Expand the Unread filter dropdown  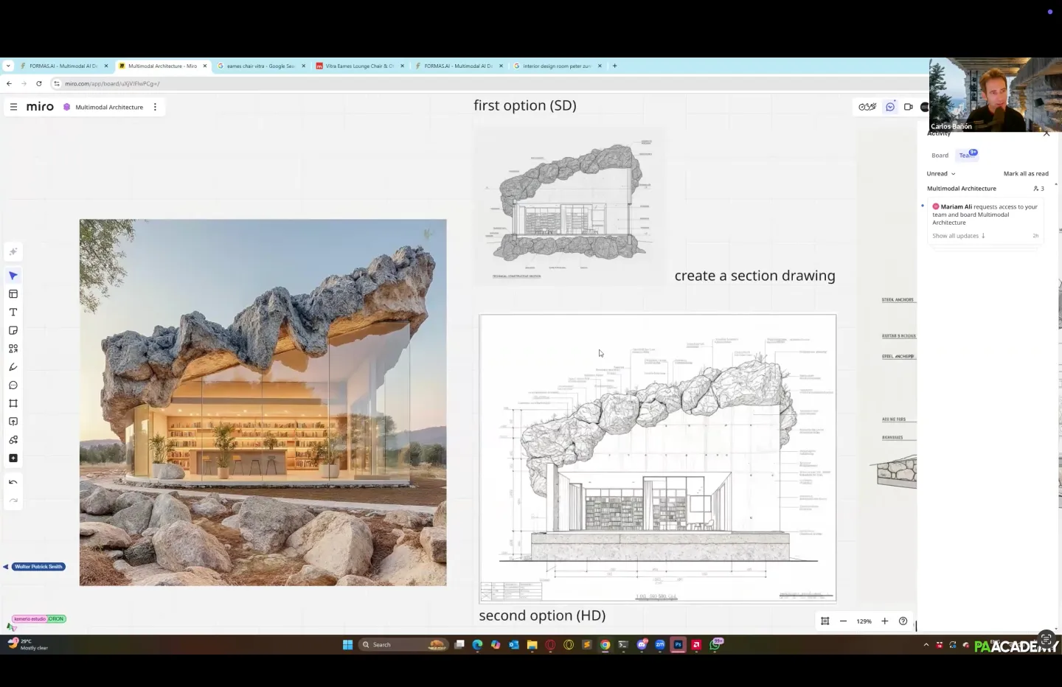point(941,174)
